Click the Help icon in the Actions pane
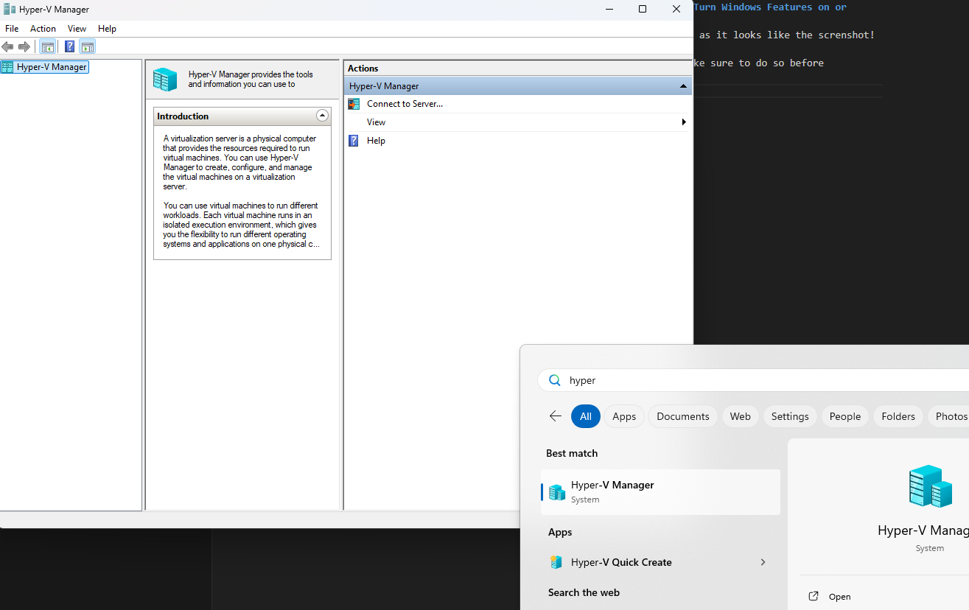 pyautogui.click(x=353, y=140)
